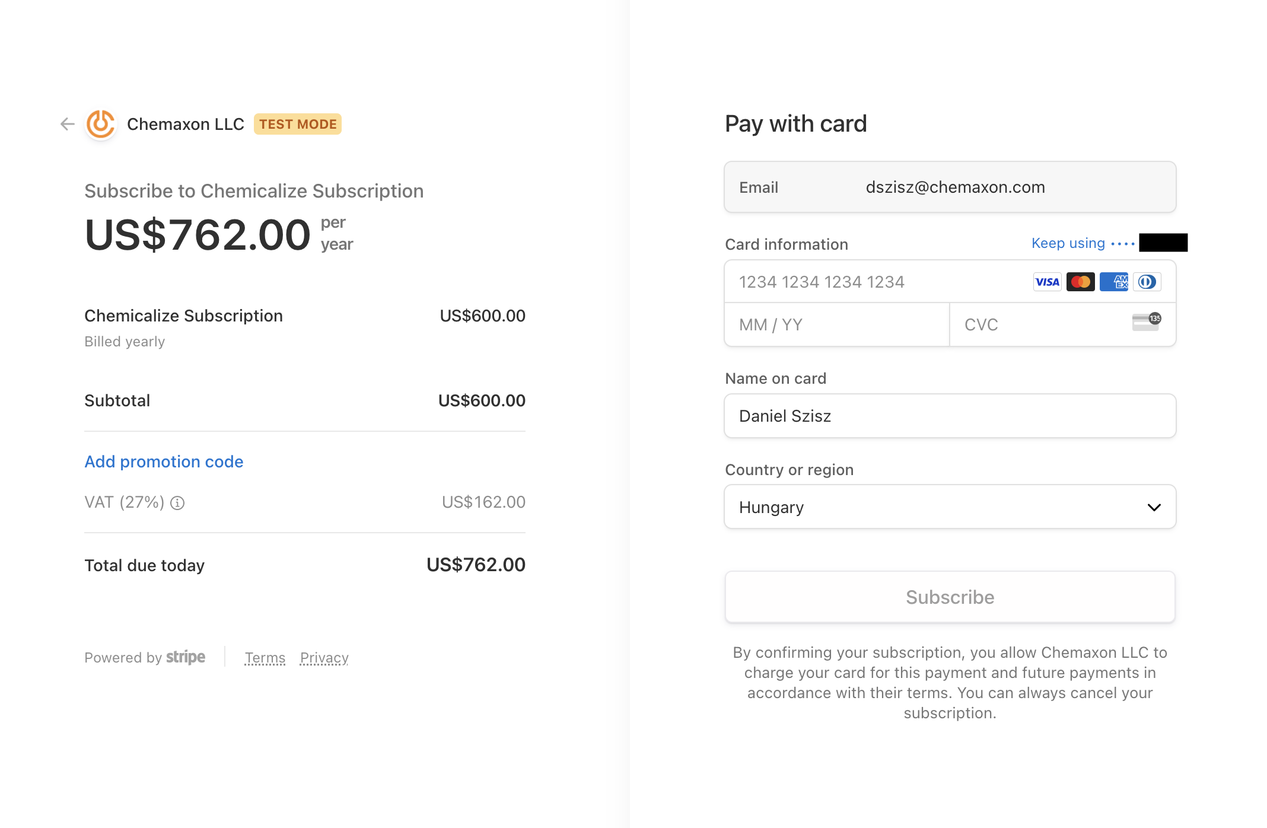Open the VAT info tooltip icon
1267x828 pixels.
coord(177,502)
